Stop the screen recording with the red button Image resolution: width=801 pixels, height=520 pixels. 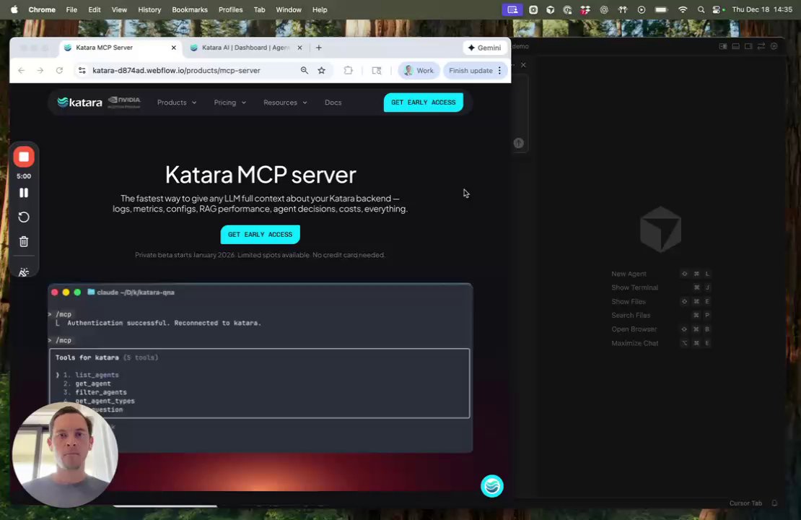coord(24,157)
